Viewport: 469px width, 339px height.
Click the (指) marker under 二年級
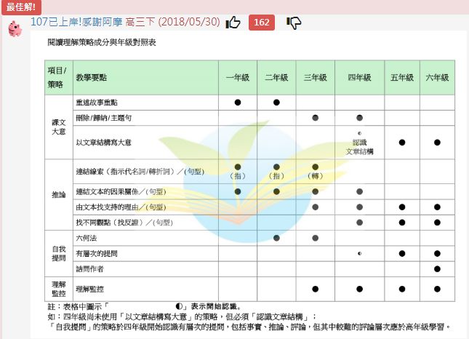point(276,176)
